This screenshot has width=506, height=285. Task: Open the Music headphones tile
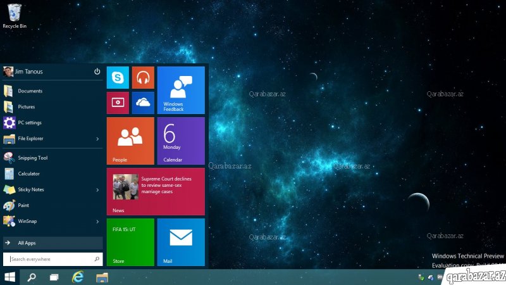point(143,77)
